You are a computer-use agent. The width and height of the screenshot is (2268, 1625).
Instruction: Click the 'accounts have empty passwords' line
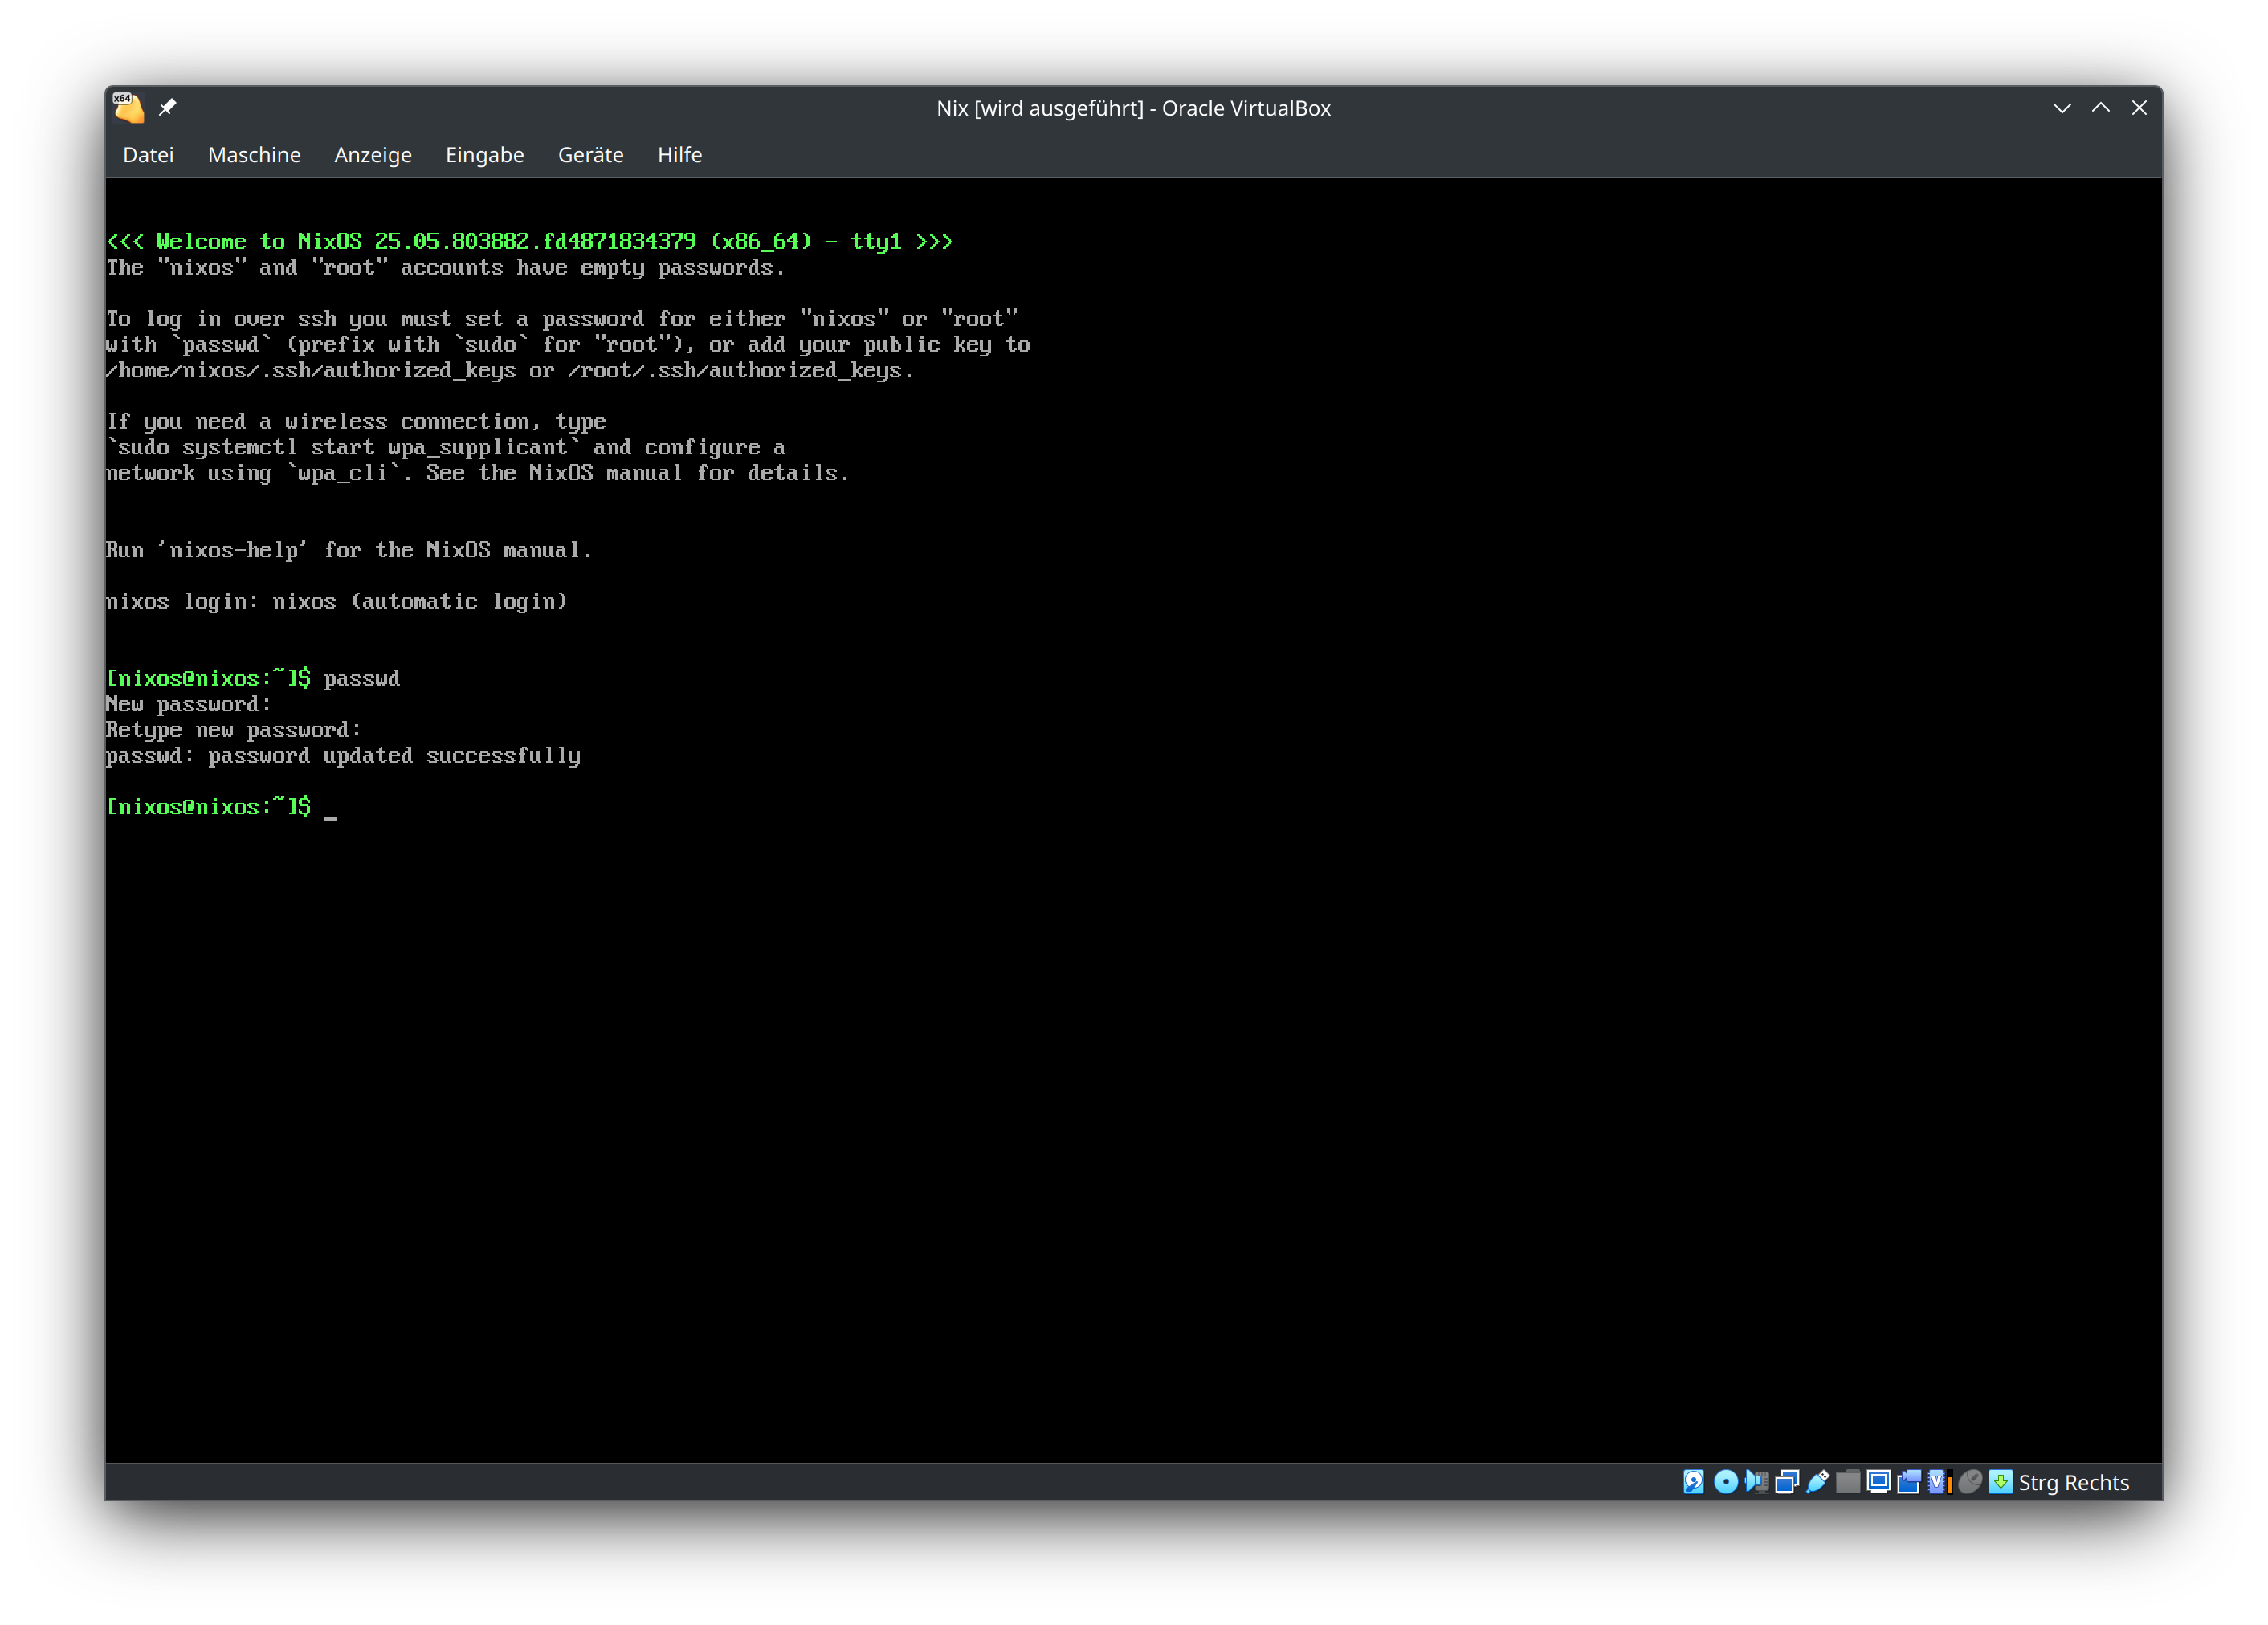click(x=446, y=268)
